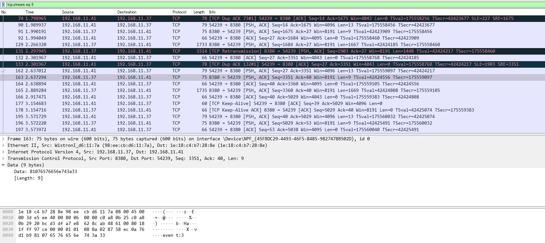Screen dimensions: 545x243
Task: Select the [Length: 9] tree item
Action: click(29, 178)
